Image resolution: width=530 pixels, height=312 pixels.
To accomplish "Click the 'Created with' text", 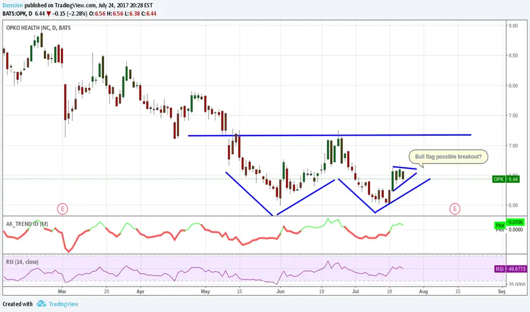I will [x=18, y=304].
